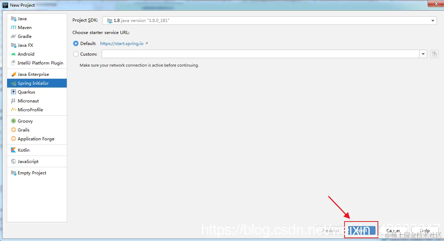Click the IntelliJ Platform Plugin icon
This screenshot has width=444, height=241.
(13, 63)
